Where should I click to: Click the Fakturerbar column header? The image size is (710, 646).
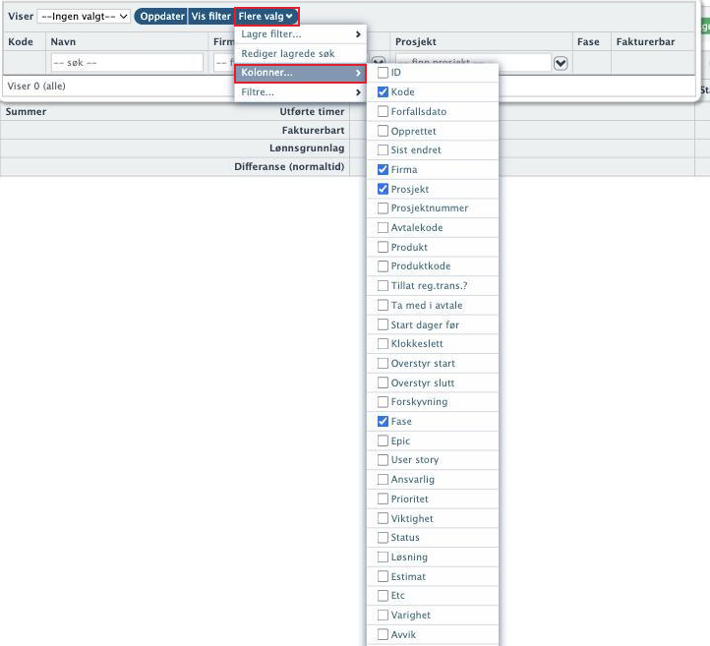click(645, 41)
